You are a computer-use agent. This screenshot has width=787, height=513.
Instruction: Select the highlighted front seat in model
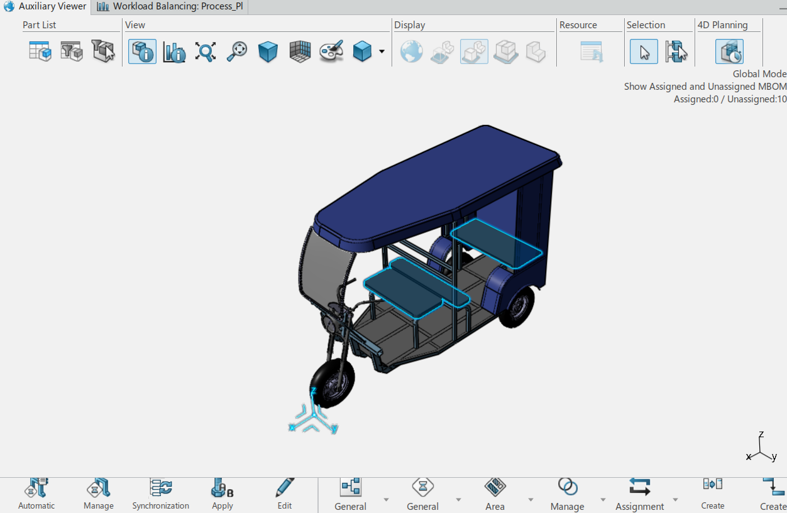coord(415,288)
